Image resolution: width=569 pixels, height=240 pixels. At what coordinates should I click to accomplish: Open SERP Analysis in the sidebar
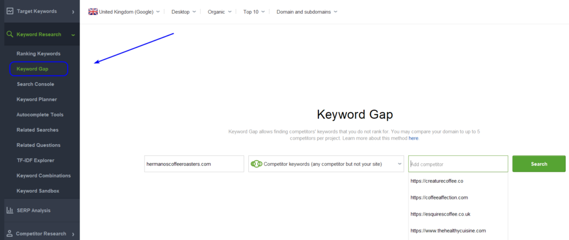pos(34,210)
